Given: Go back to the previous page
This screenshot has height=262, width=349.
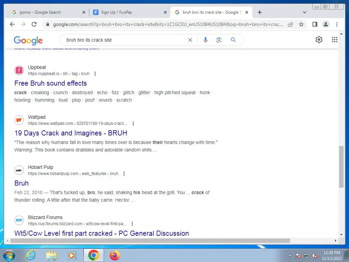Looking at the screenshot, I should tap(12, 24).
